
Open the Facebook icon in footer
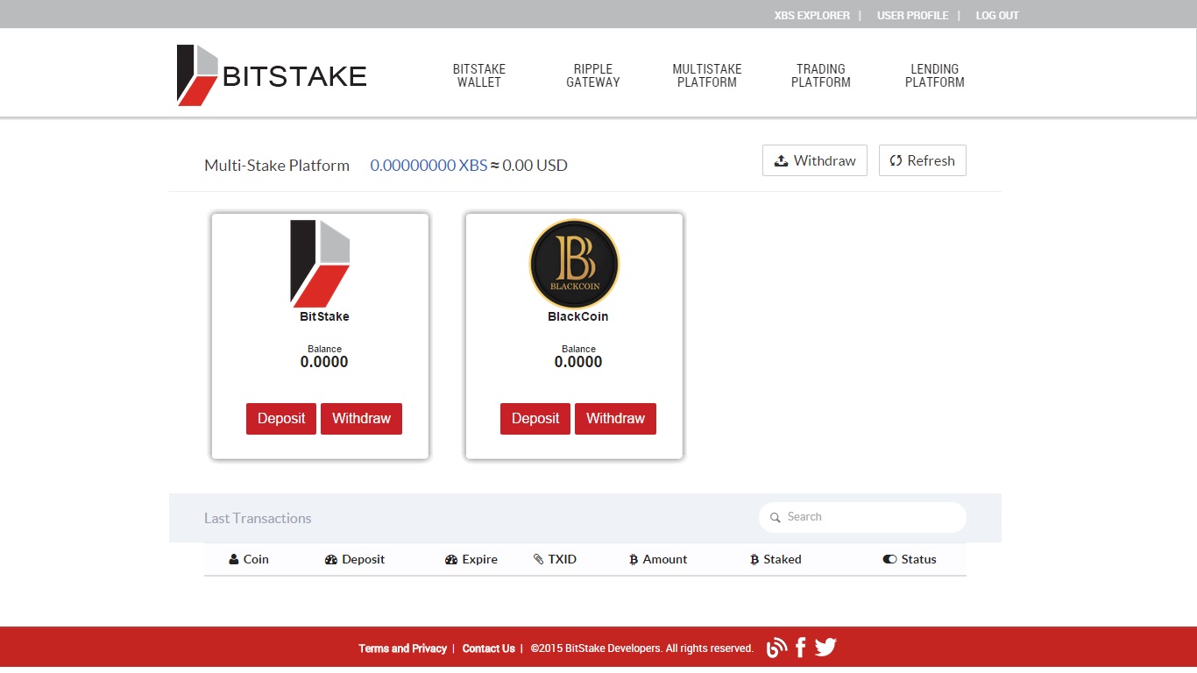tap(800, 648)
